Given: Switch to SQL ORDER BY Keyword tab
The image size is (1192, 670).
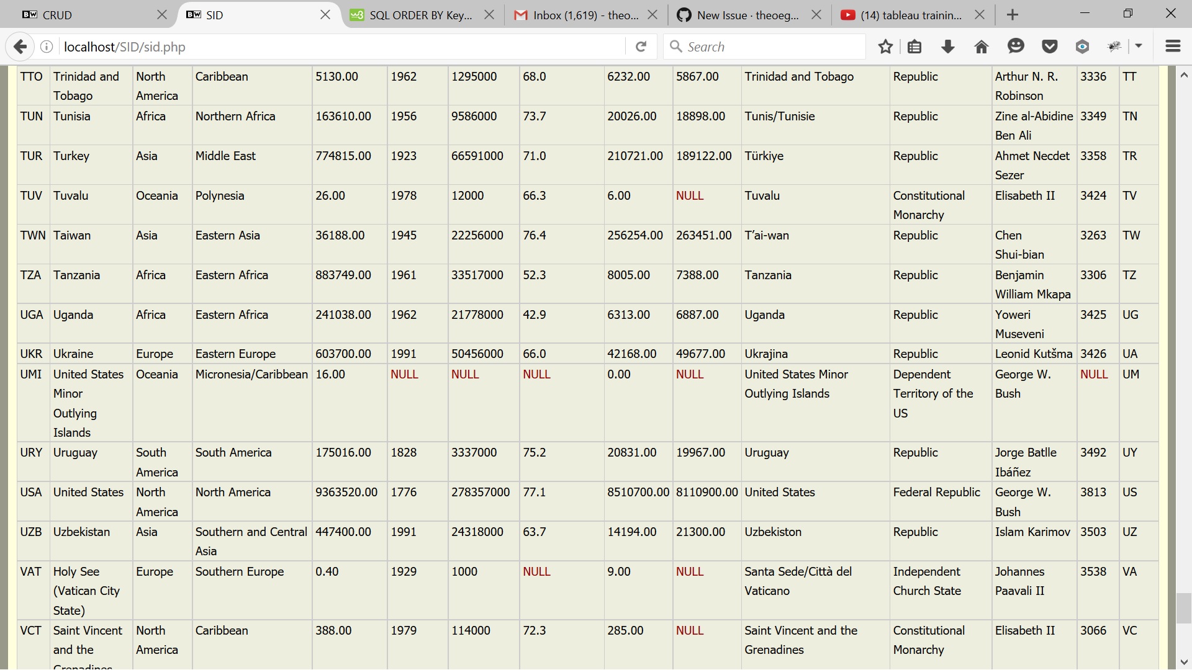Looking at the screenshot, I should tap(413, 15).
